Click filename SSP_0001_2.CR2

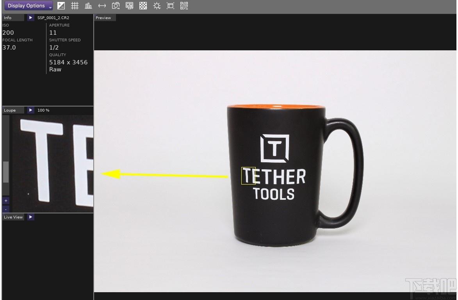click(x=53, y=18)
